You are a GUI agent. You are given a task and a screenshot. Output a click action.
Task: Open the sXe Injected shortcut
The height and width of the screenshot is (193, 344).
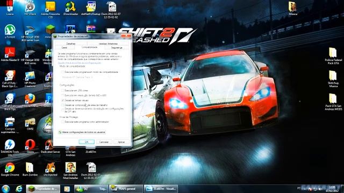click(x=50, y=169)
